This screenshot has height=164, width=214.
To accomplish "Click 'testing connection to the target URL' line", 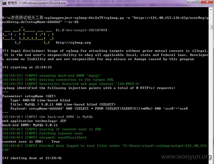I will click(x=58, y=80).
